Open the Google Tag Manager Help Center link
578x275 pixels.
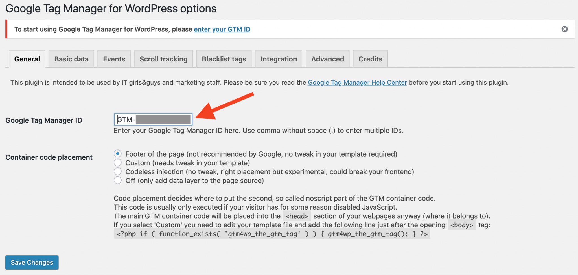(x=357, y=82)
